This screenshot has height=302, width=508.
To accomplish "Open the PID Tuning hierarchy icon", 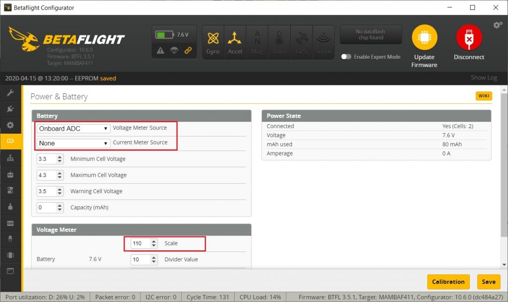I will [x=10, y=158].
